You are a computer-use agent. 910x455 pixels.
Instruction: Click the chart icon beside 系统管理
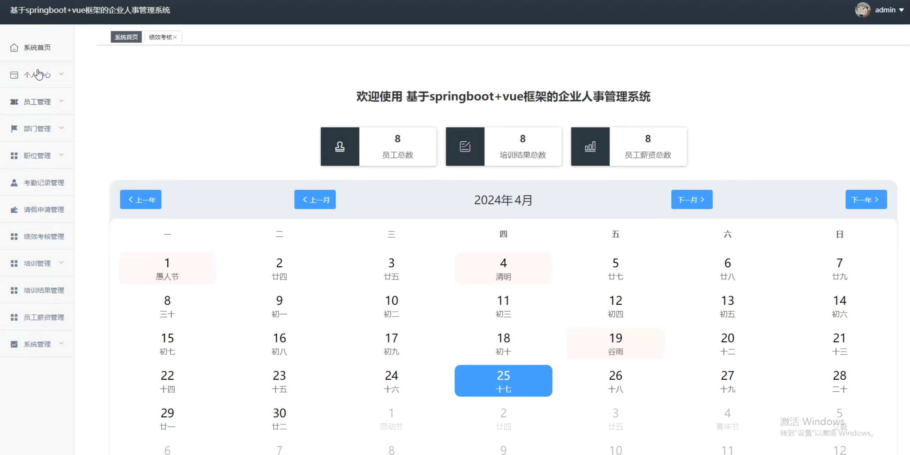(14, 344)
